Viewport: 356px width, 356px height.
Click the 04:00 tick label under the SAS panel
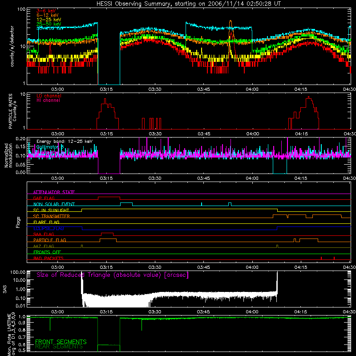coord(252,312)
